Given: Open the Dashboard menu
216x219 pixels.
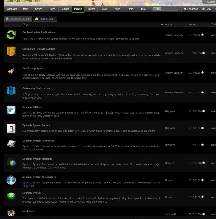Looking at the screenshot, I should (x=11, y=9).
